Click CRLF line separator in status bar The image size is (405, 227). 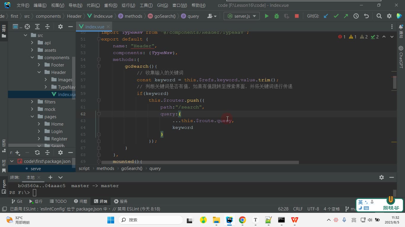click(298, 209)
